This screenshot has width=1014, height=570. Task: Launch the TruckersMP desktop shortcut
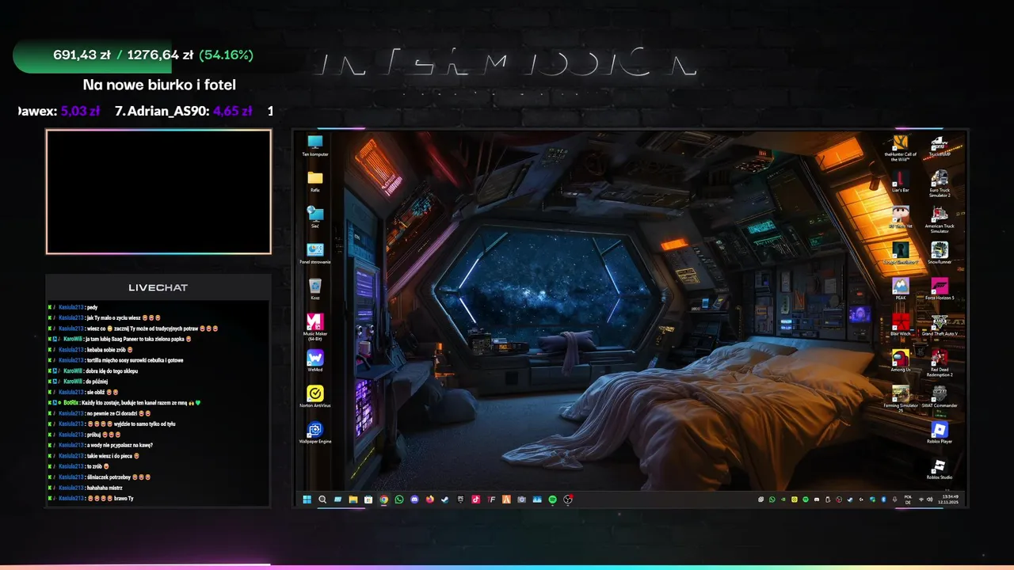click(940, 146)
